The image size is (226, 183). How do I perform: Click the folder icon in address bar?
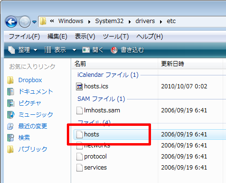pyautogui.click(x=43, y=21)
